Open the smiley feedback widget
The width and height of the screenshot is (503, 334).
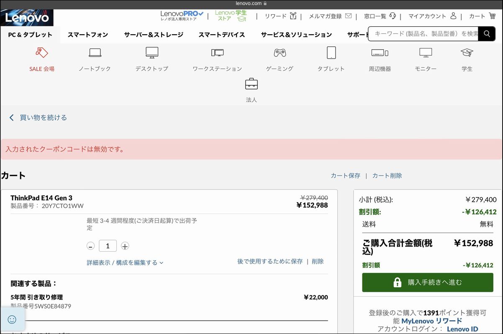coord(12,319)
